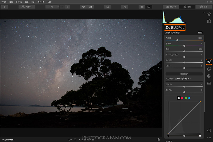Screen dimensions: 213x142
Task: Click the 0.00 exposure value
Action: point(200,49)
